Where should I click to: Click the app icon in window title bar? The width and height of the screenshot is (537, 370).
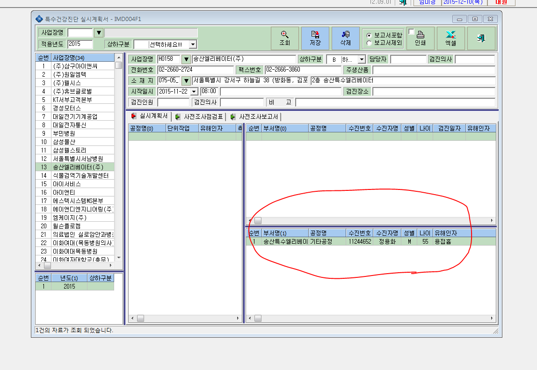pos(39,19)
